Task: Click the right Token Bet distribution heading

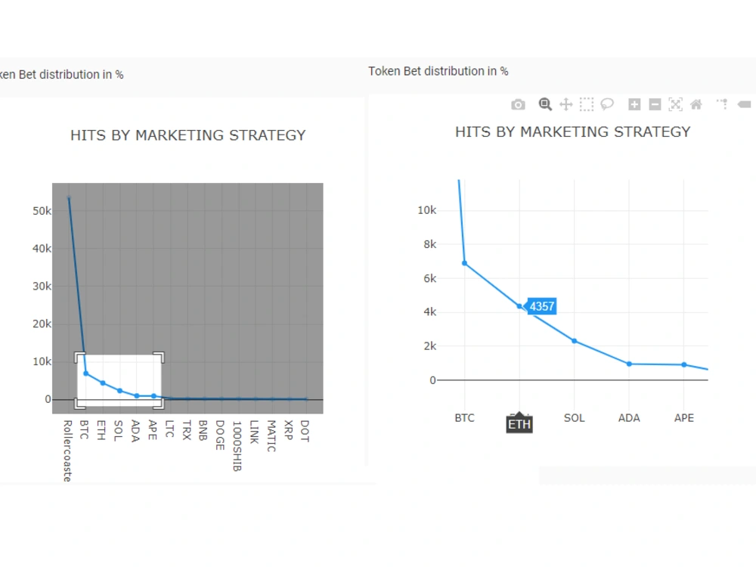Action: point(438,71)
